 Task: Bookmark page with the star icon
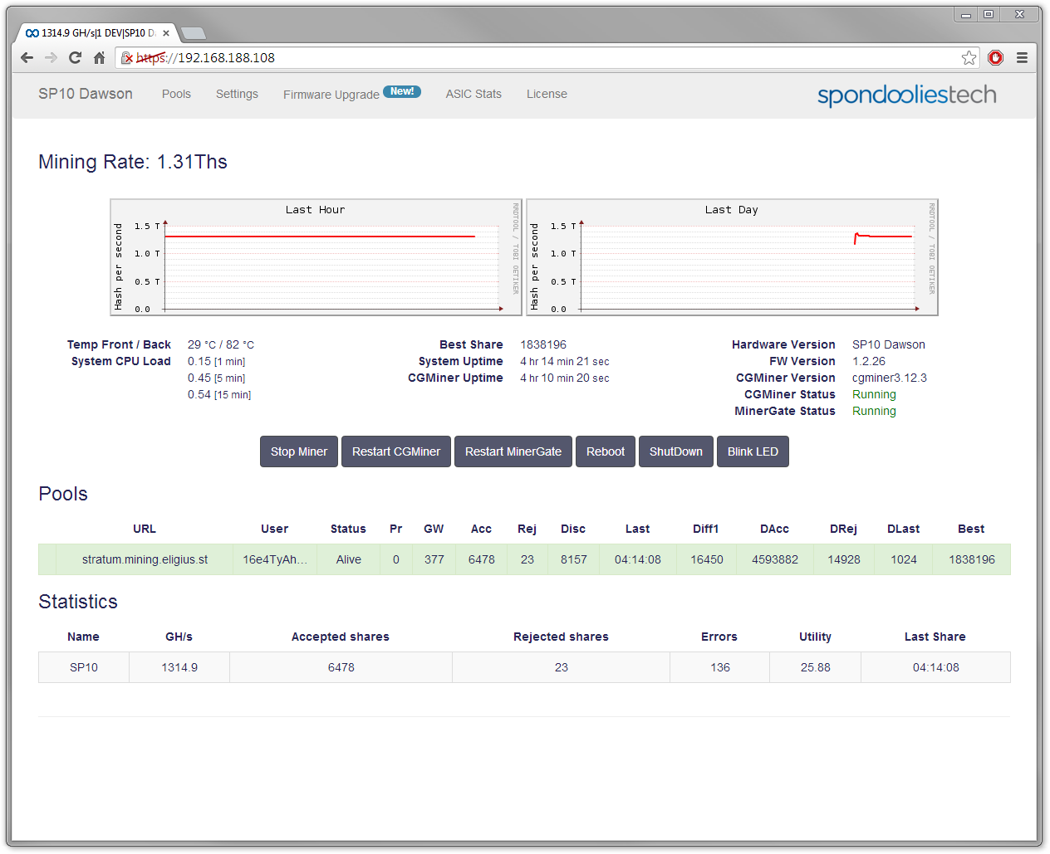click(x=969, y=57)
